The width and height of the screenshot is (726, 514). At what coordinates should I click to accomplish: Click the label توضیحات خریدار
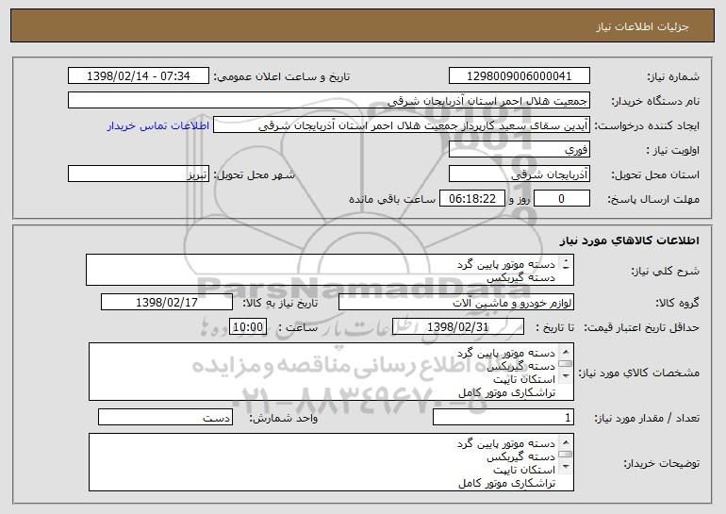coord(662,463)
